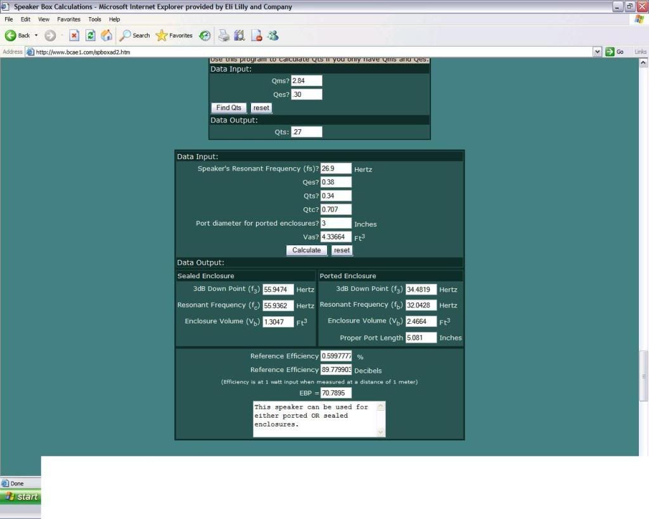Viewport: 649px width, 519px height.
Task: Select the Sealed Resonant Frequency fc value
Action: click(278, 305)
